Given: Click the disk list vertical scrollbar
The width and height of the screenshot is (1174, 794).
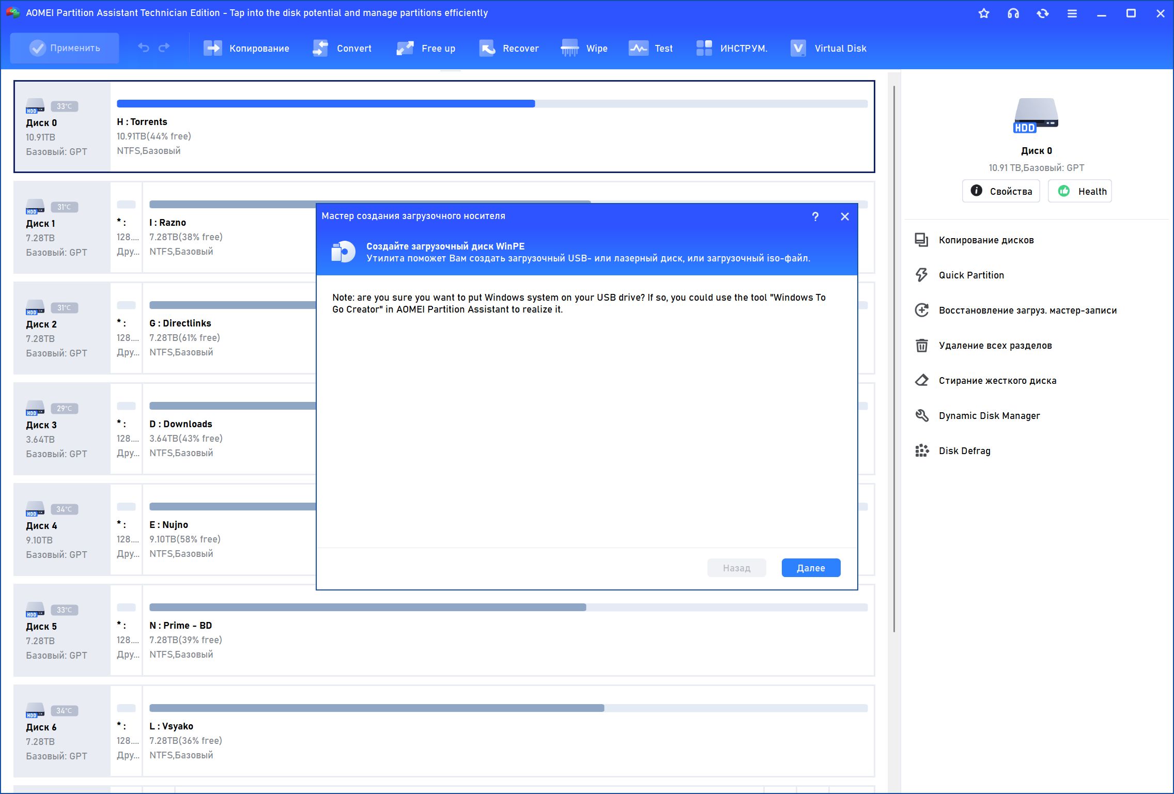Looking at the screenshot, I should (x=894, y=359).
